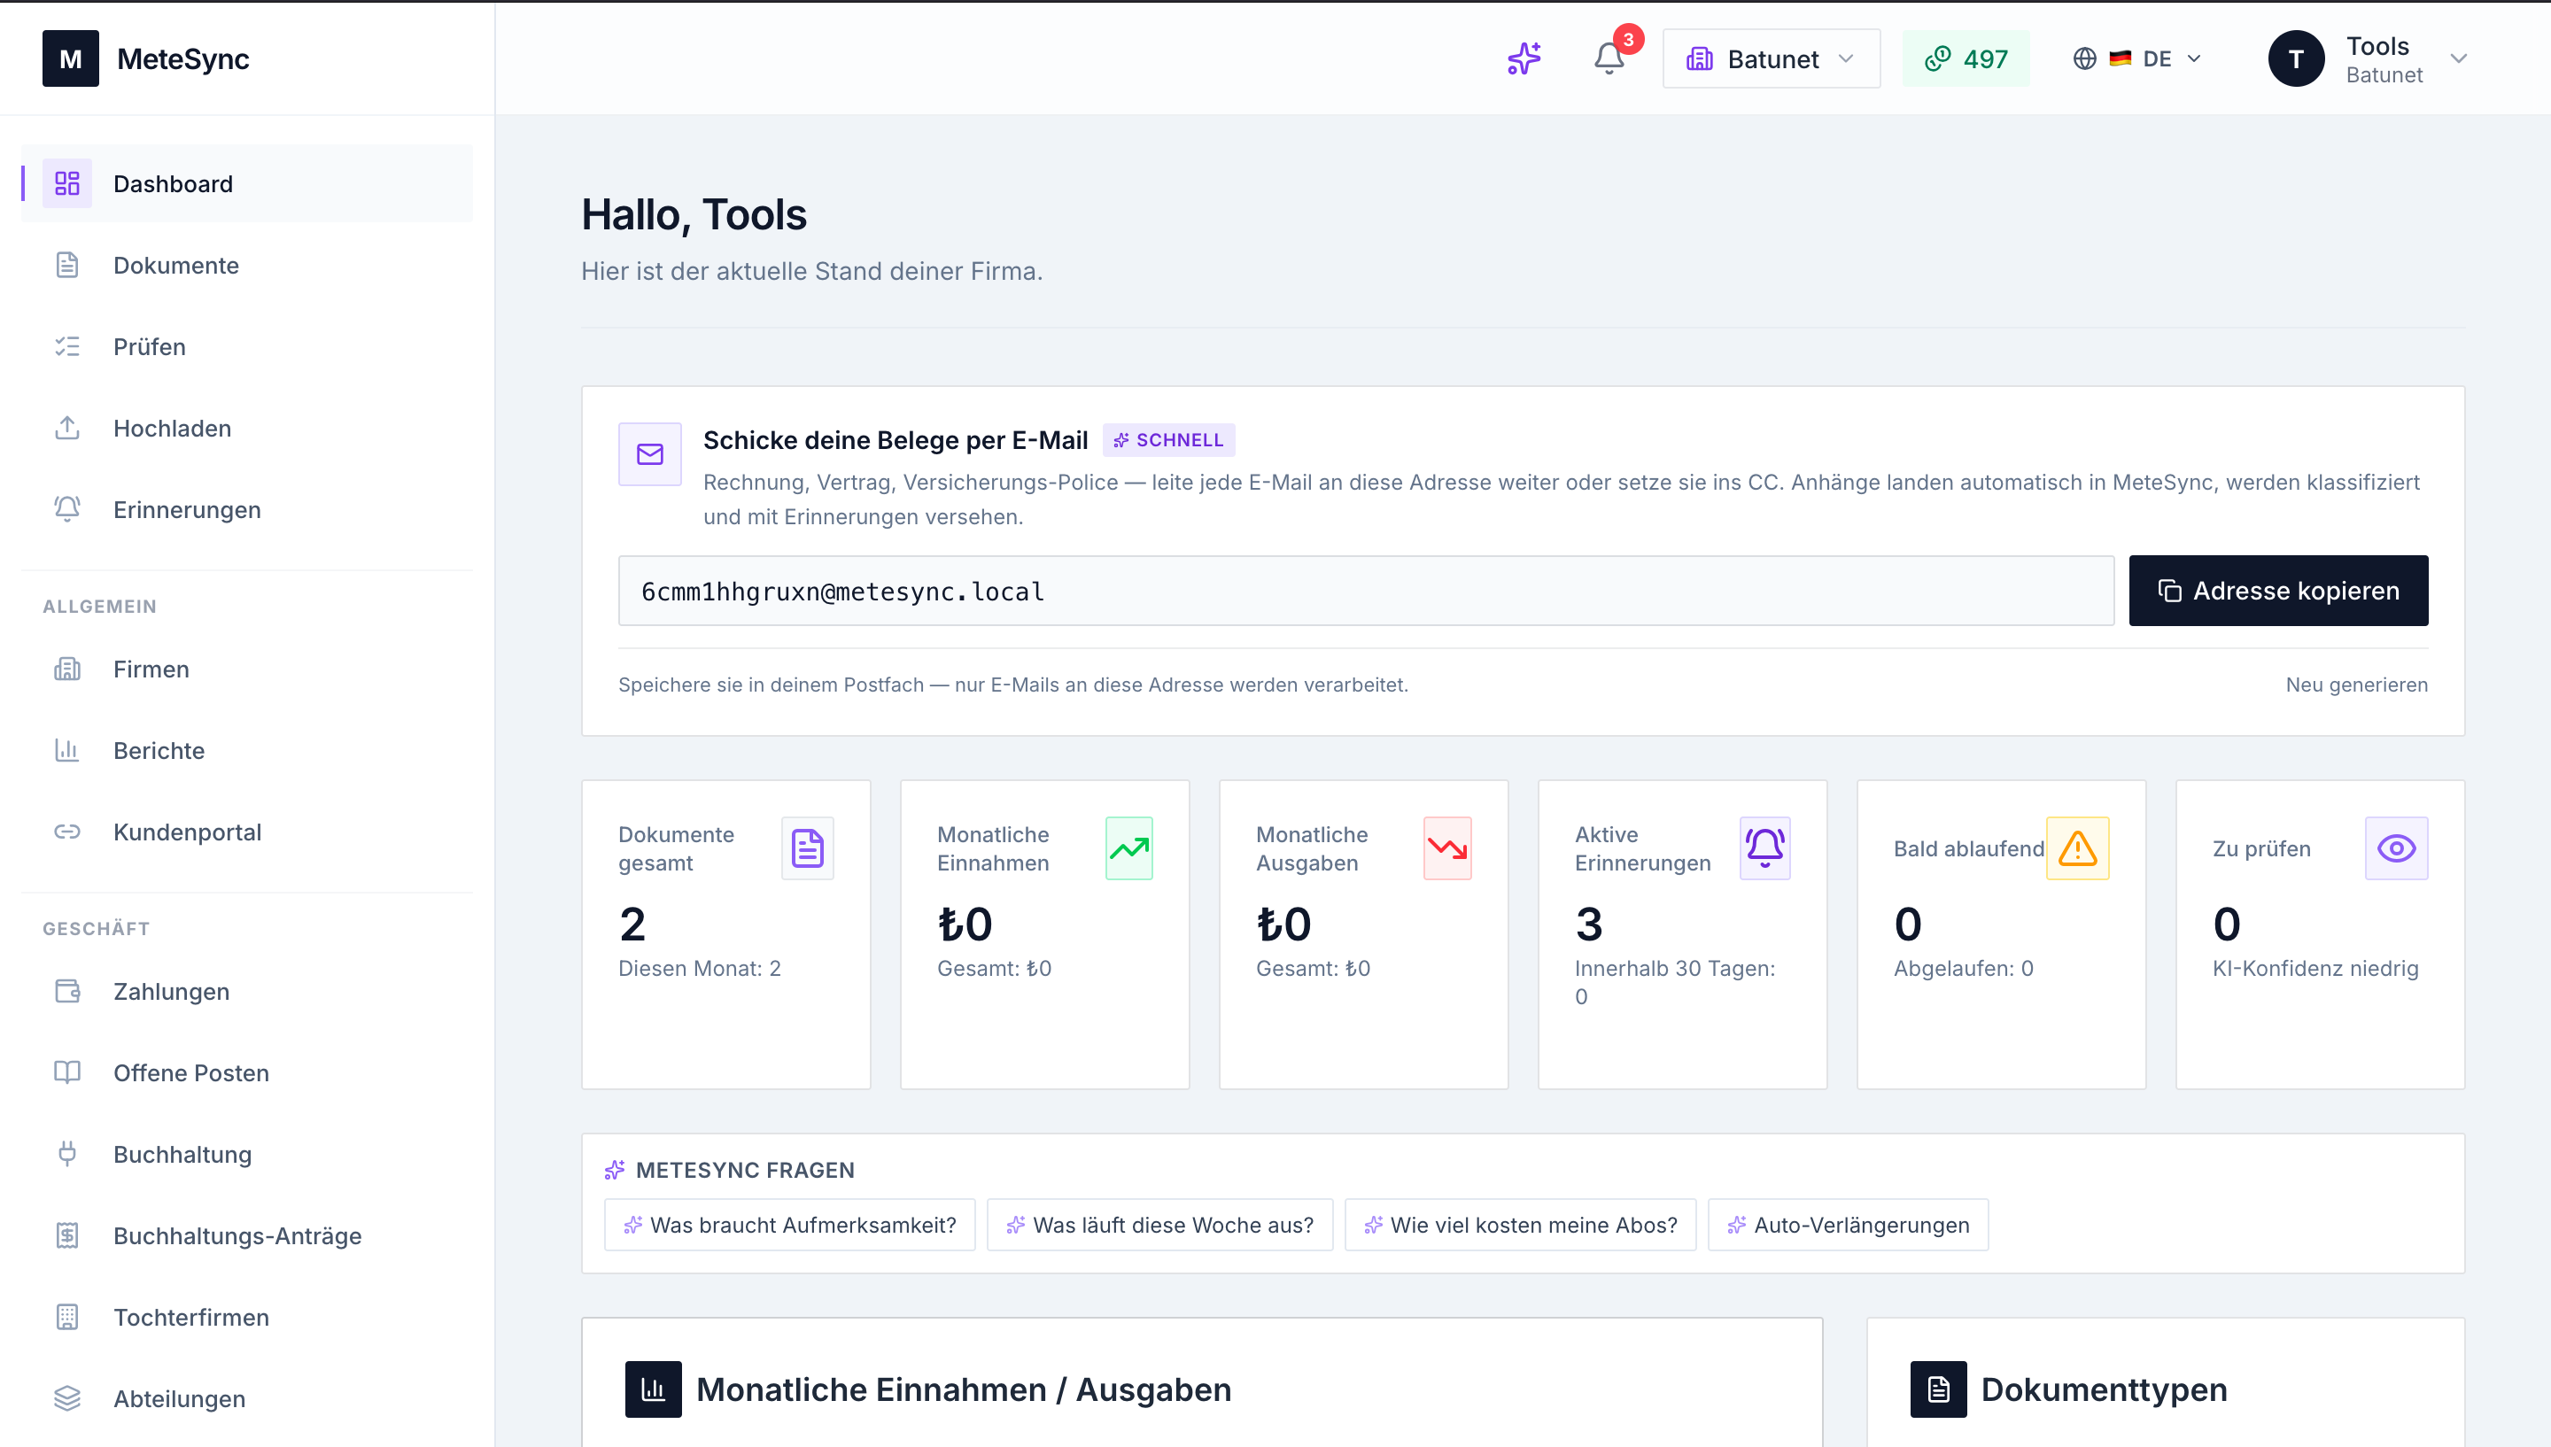Ask 'Wie viel kosten meine Abos?'
Viewport: 2551px width, 1447px height.
coord(1521,1226)
